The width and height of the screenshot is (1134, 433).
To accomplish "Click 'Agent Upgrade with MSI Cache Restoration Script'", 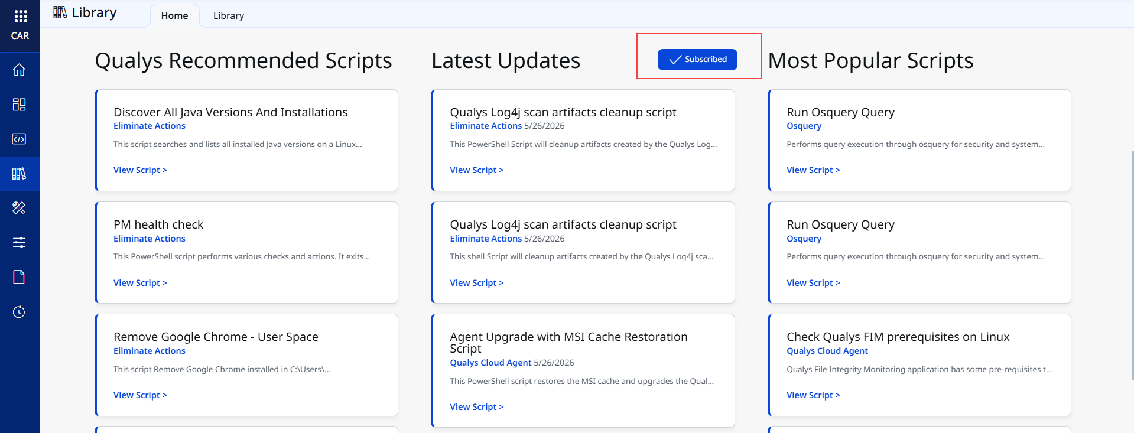I will 569,343.
